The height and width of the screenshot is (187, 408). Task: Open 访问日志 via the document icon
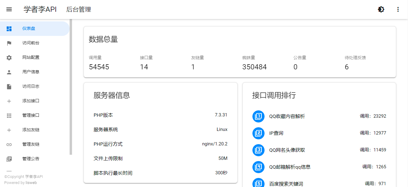[9, 86]
